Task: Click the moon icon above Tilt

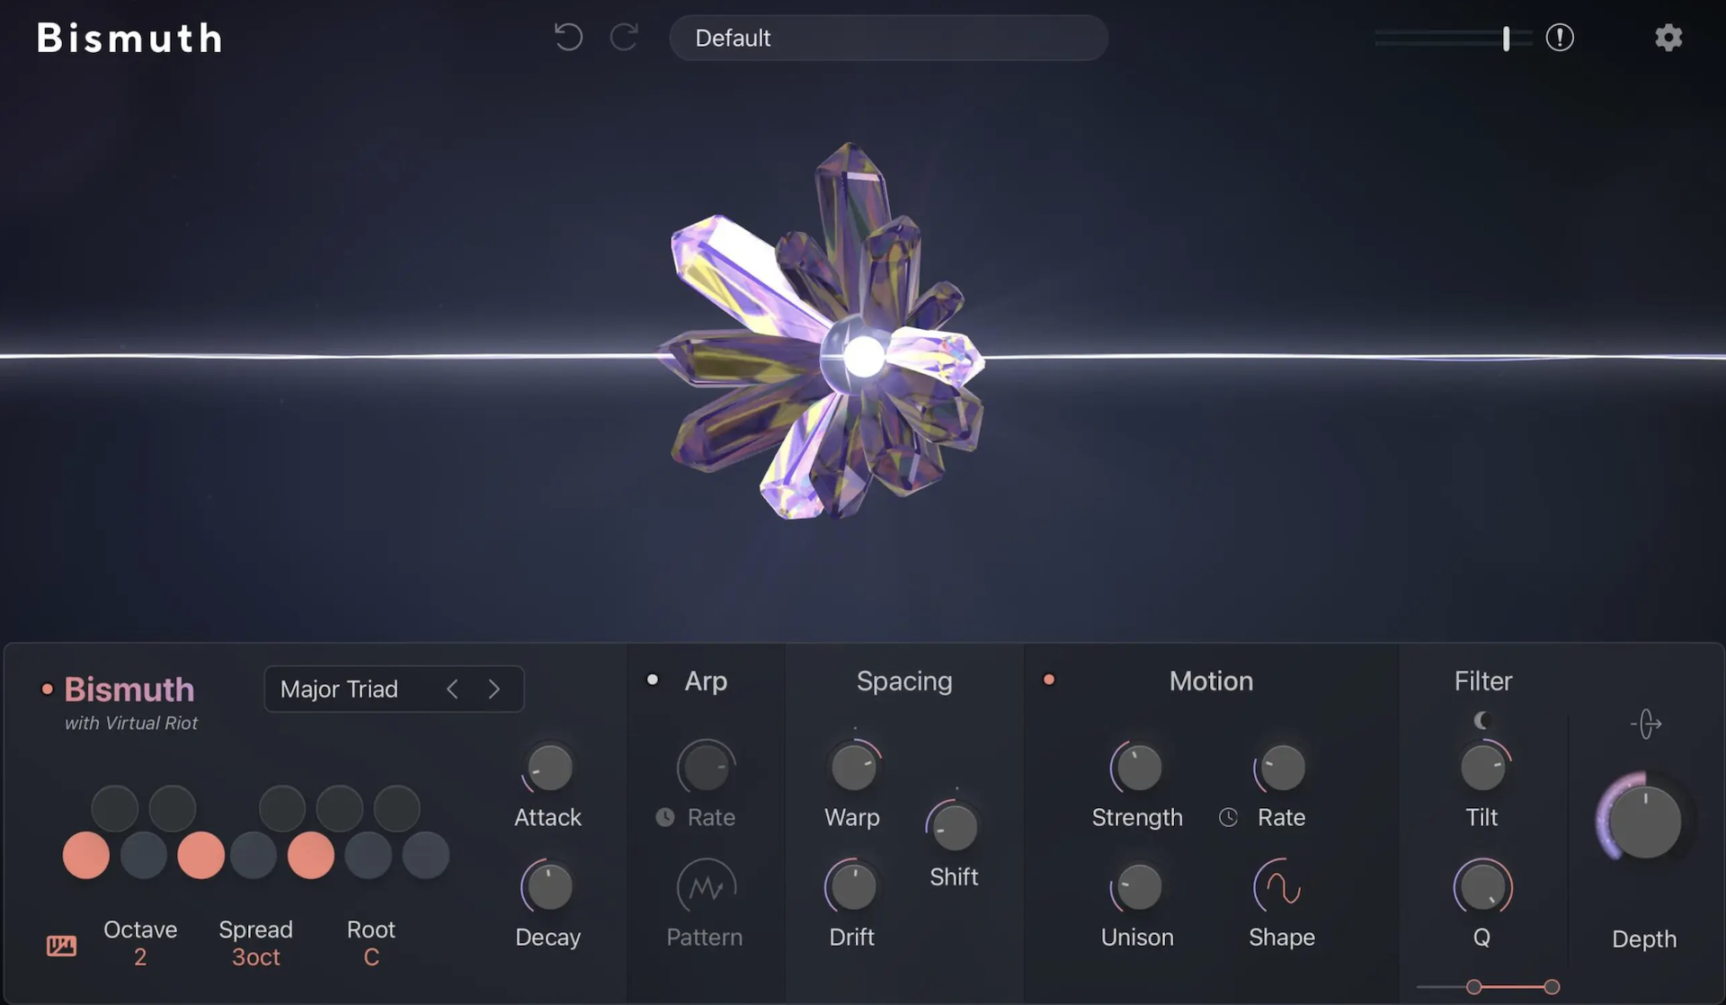Action: pos(1482,720)
